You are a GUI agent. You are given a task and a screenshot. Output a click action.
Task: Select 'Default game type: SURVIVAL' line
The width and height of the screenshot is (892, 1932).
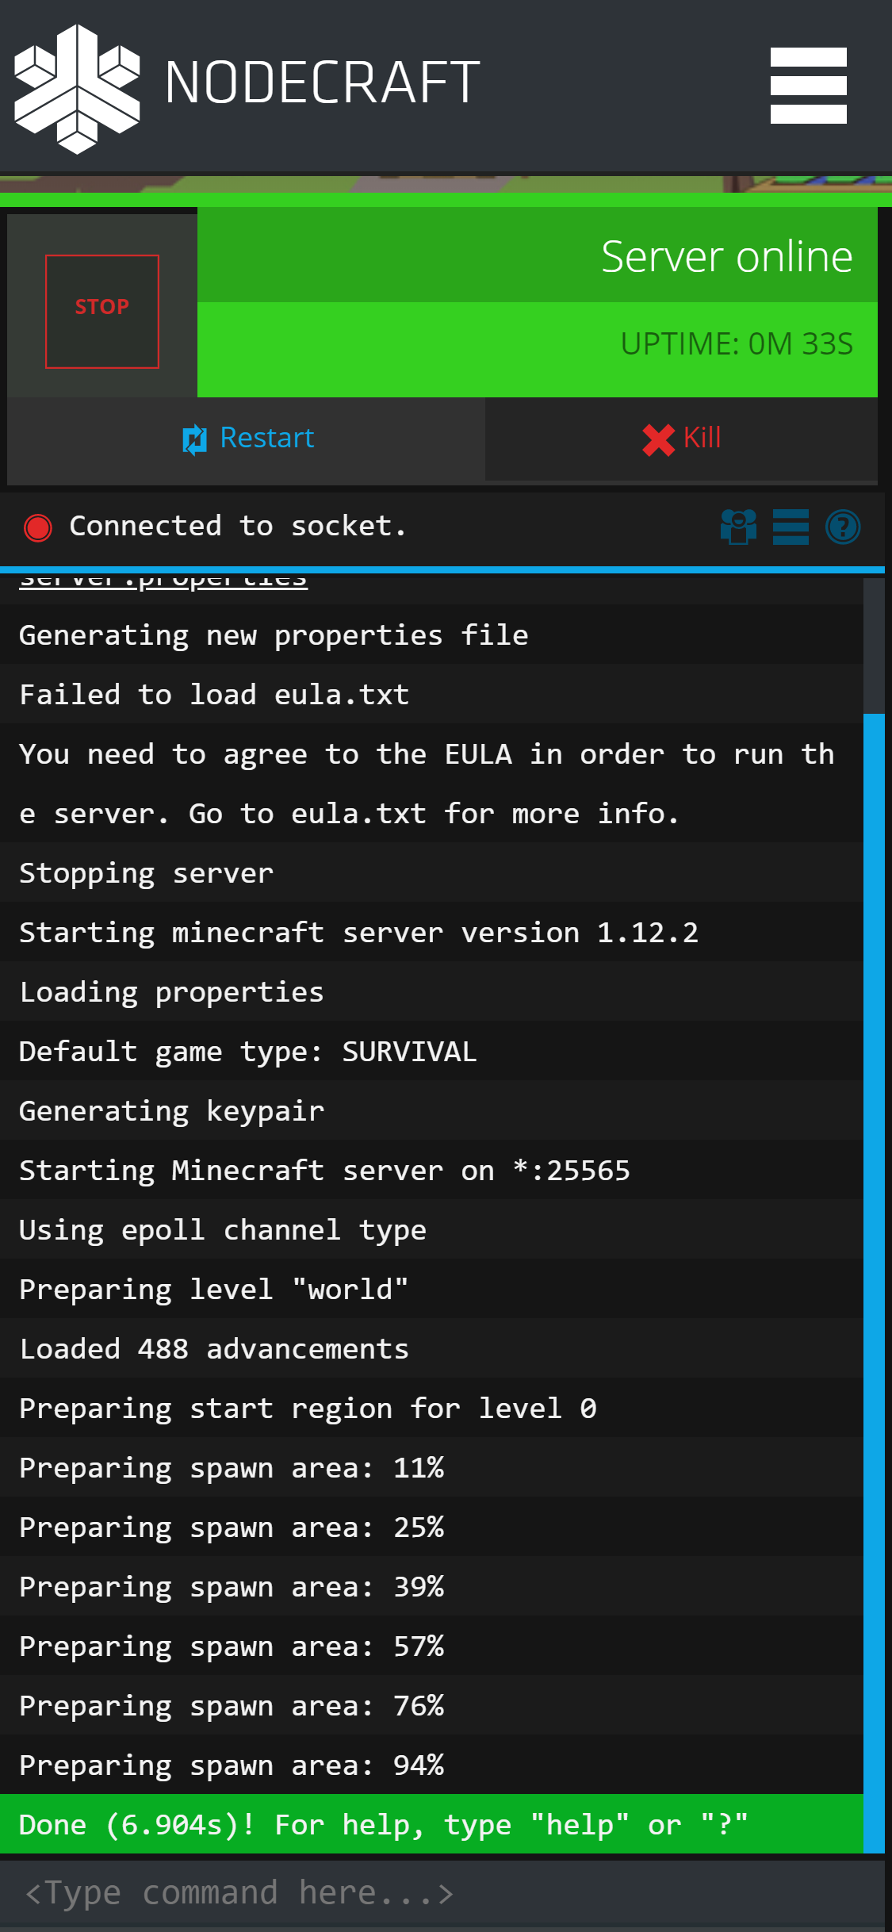coord(431,1050)
